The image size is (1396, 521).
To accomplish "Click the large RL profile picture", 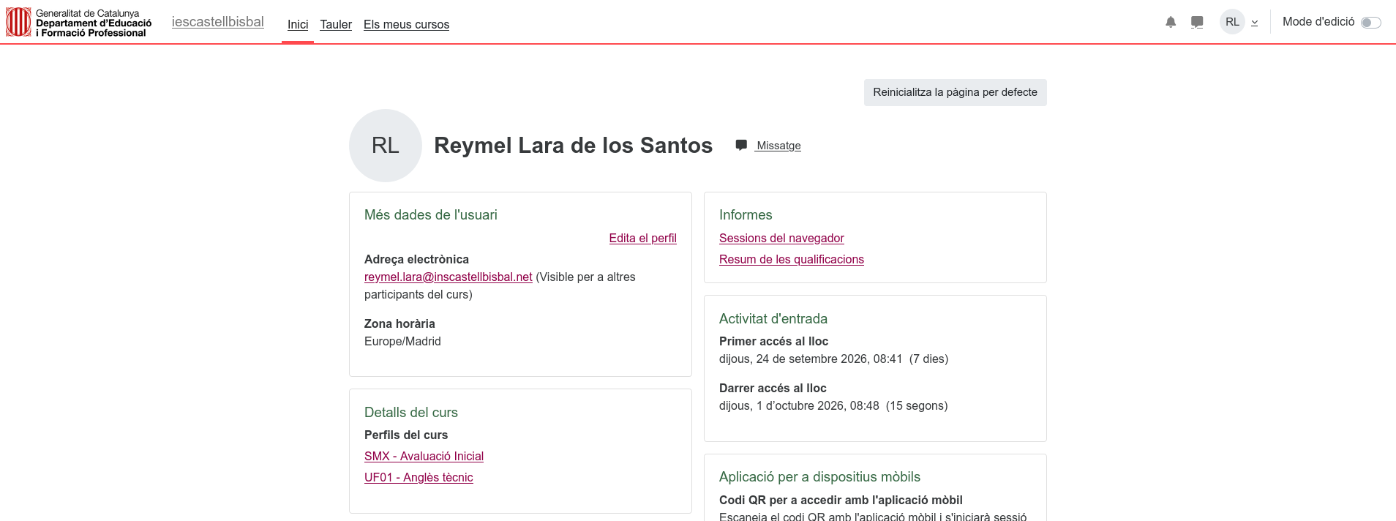I will (386, 146).
